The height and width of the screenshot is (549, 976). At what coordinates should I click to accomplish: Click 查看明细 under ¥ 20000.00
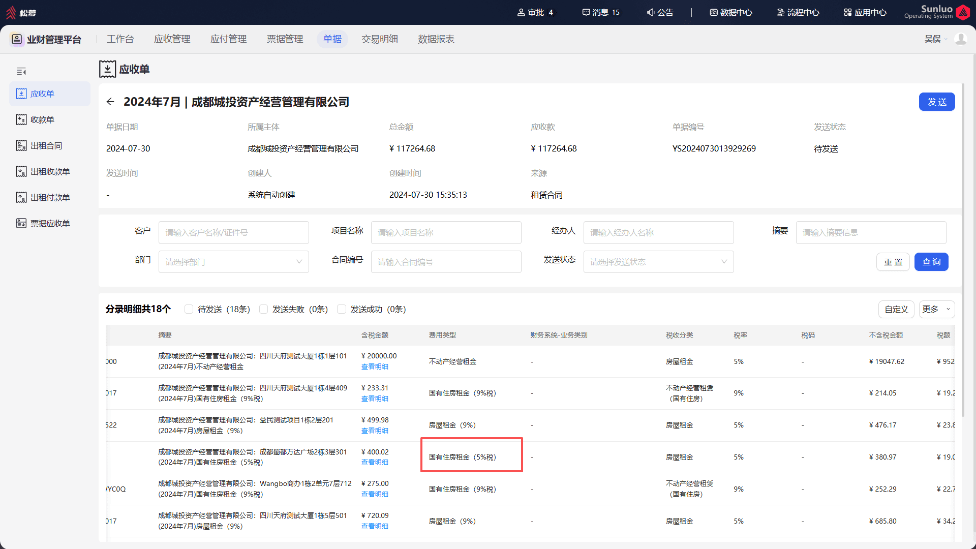pos(375,367)
